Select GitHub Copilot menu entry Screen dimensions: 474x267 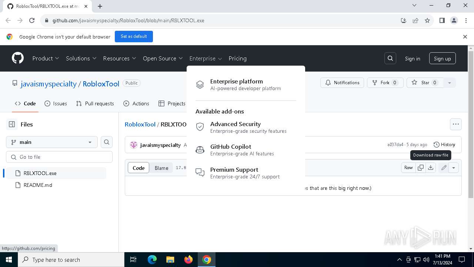(x=246, y=150)
